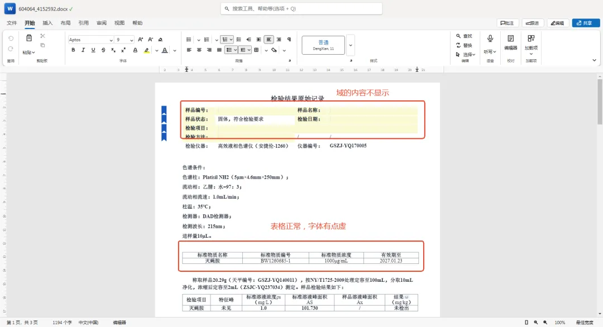Toggle underline formatting
Screen dimensions: 603x327
93,50
